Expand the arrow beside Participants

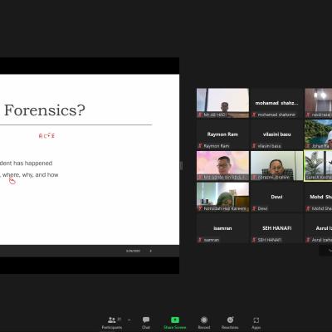(x=129, y=320)
